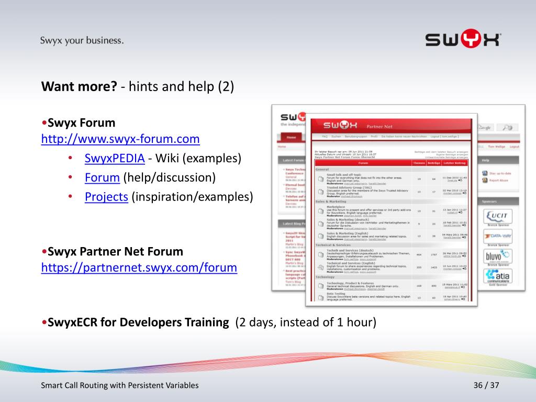Click the Swyx logo in the slide header

[463, 39]
